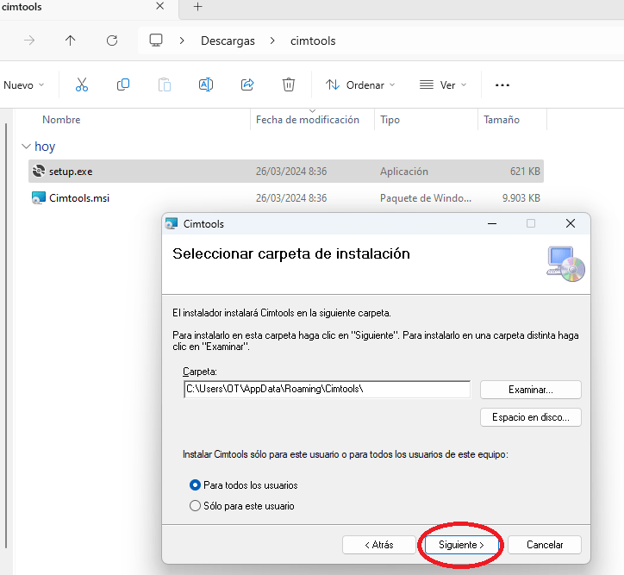
Task: Click the 'hoy' group header label
Action: 45,147
